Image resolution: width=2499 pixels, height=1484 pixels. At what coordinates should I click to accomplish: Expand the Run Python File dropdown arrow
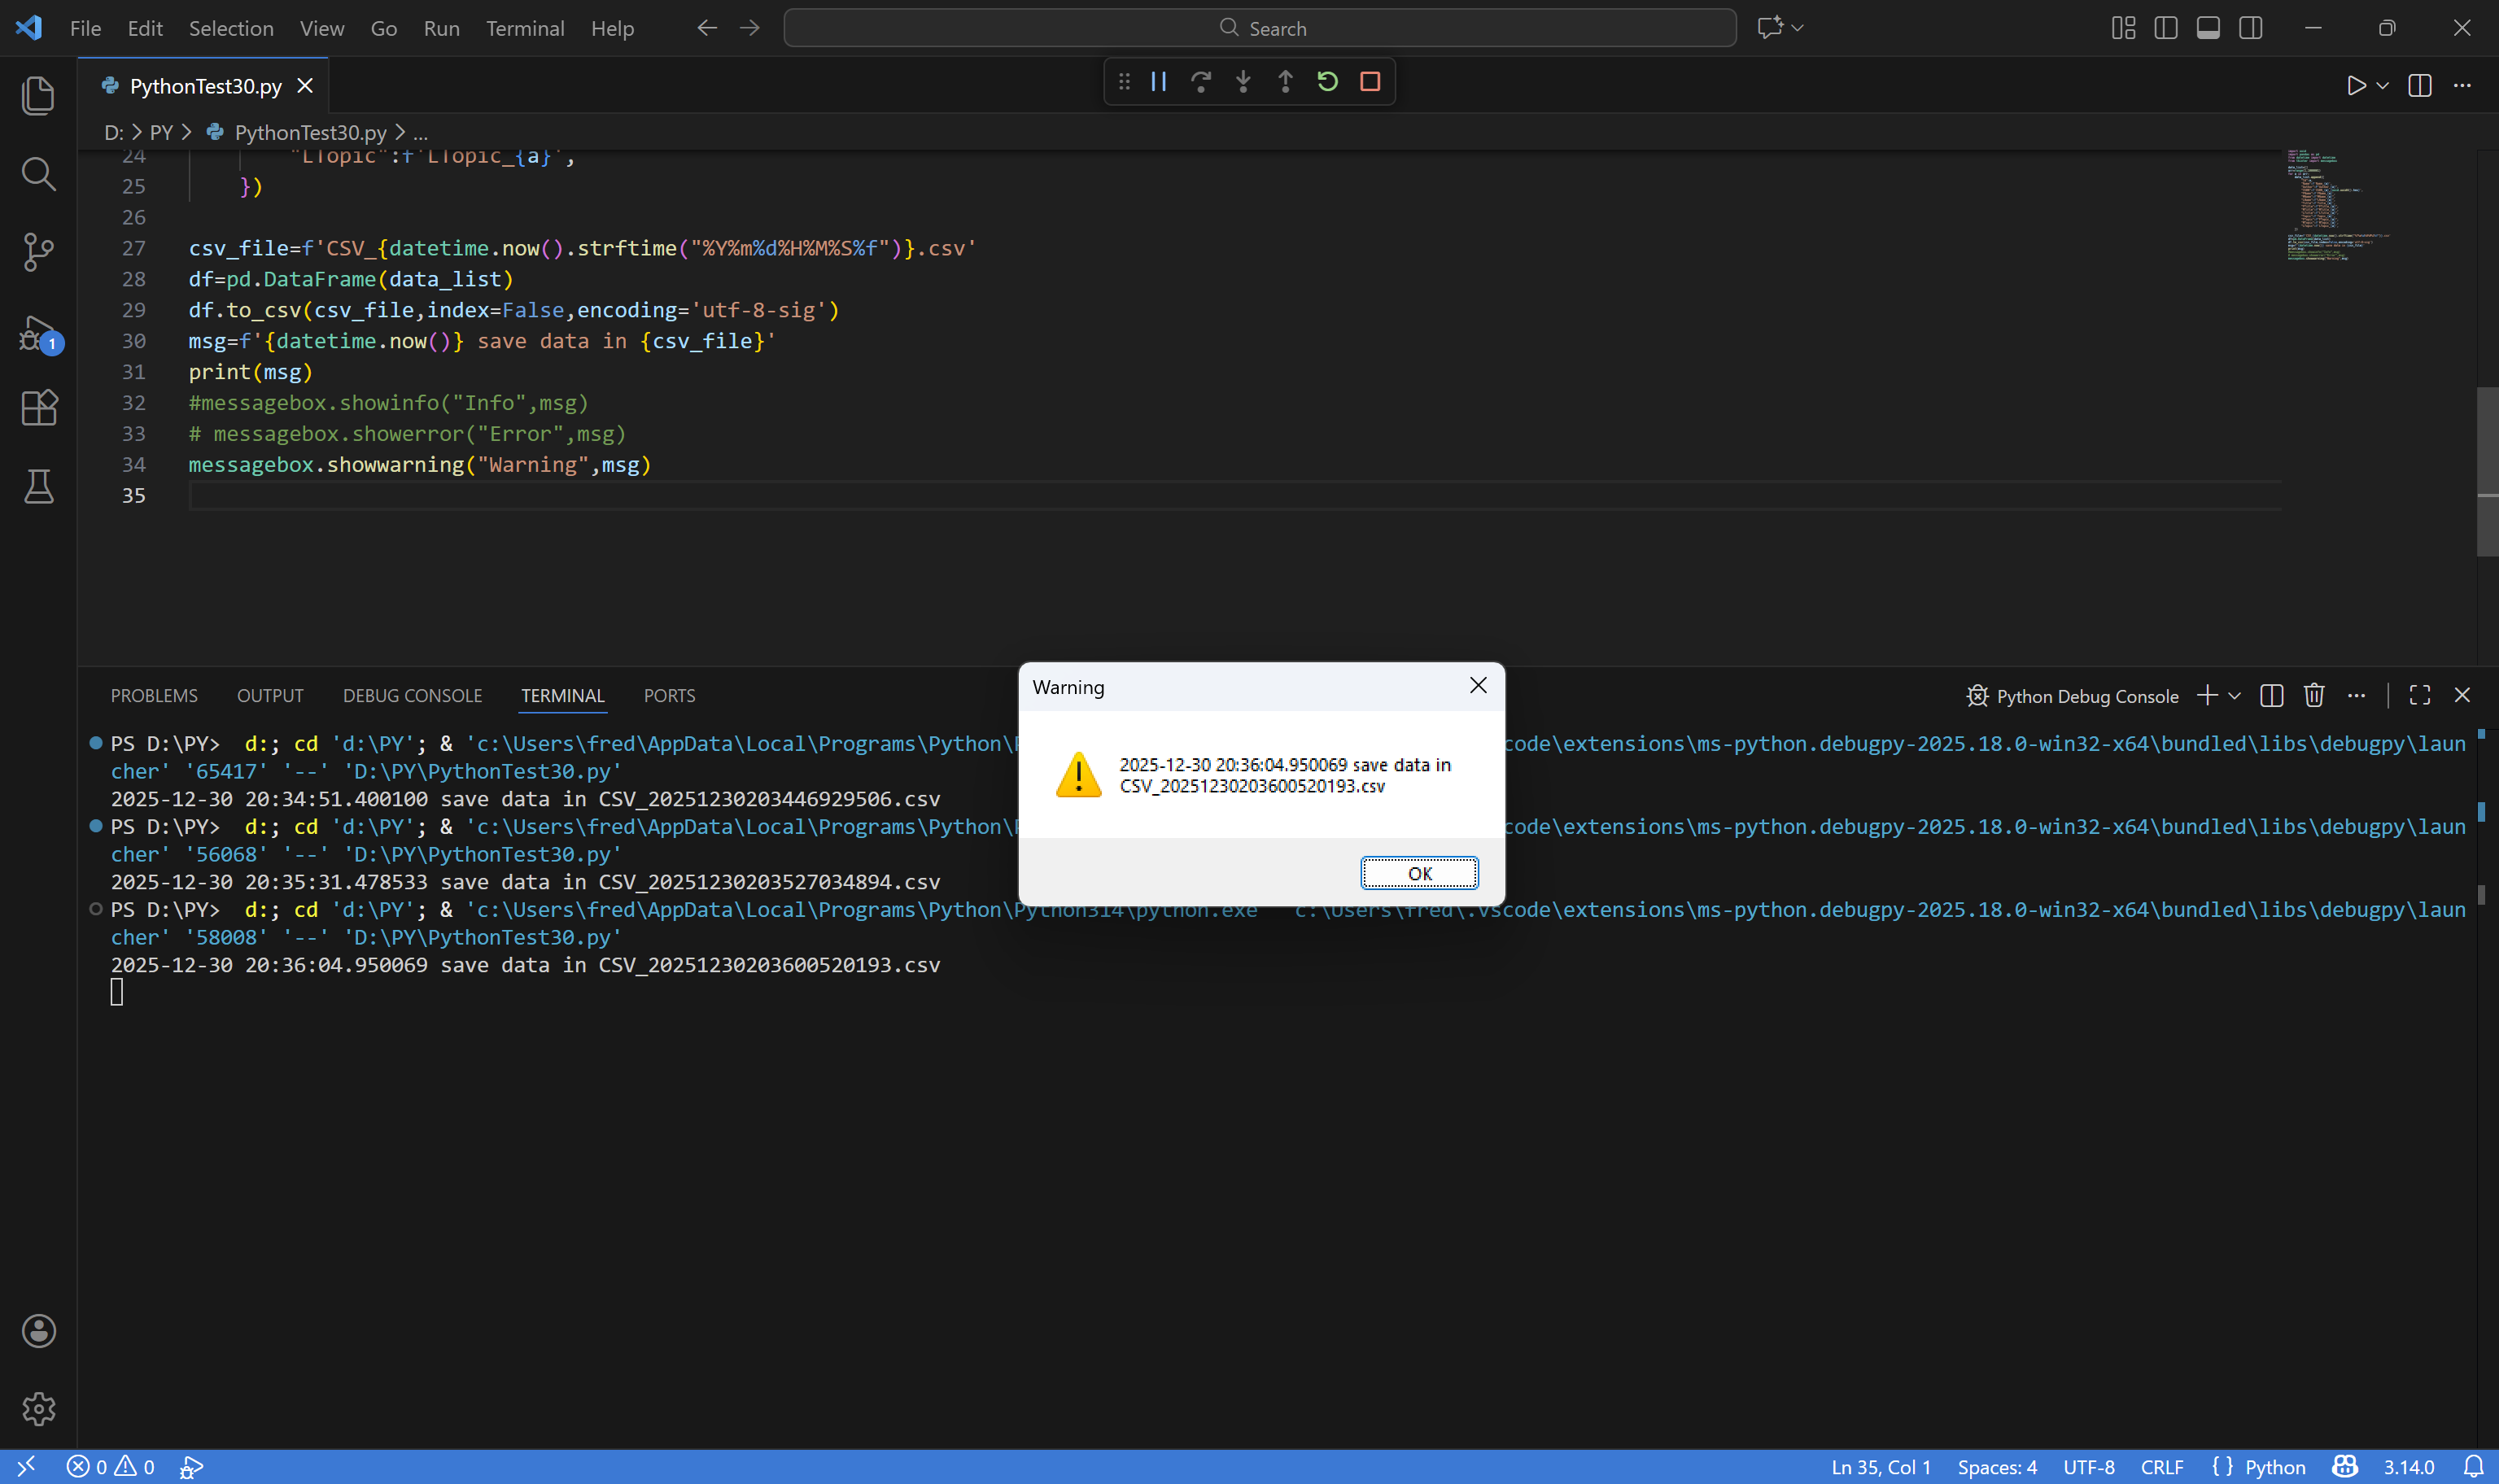coord(2383,86)
